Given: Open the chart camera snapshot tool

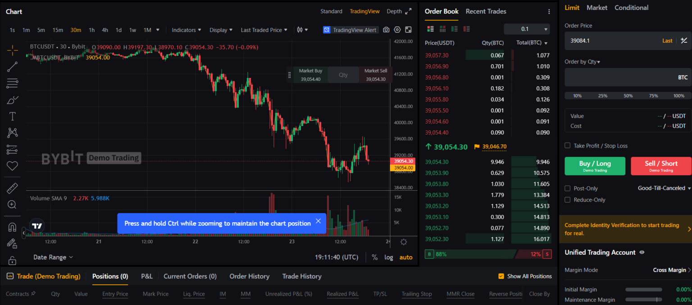Looking at the screenshot, I should (386, 29).
